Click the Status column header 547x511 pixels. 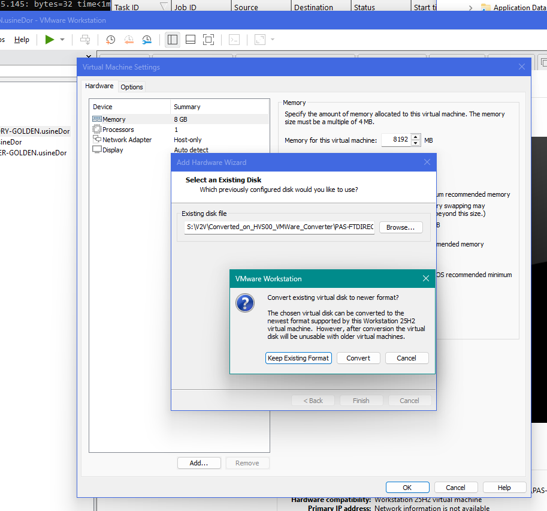point(381,6)
